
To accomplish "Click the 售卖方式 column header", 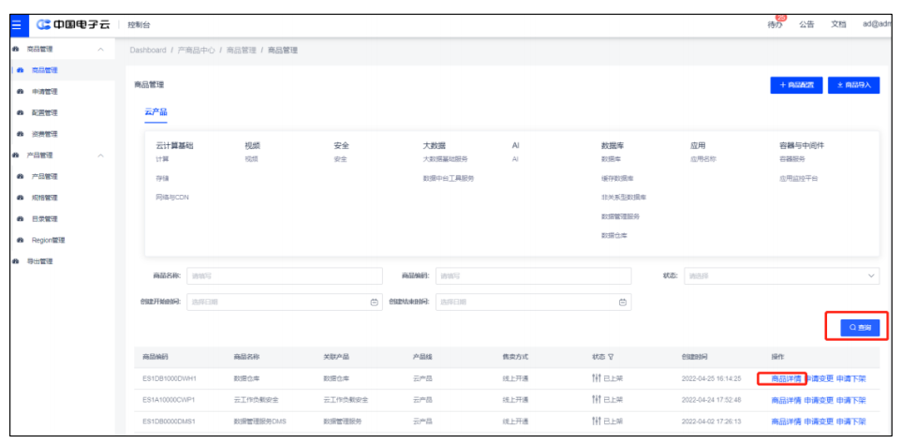I will coord(515,358).
